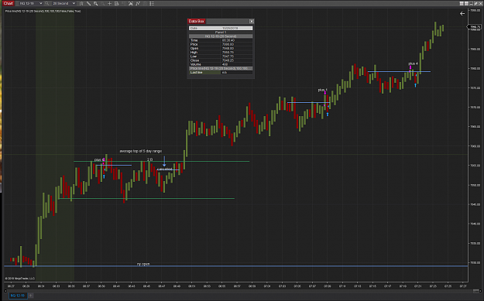This screenshot has width=484, height=301.
Task: Open the 20 Second interval dropdown
Action: coord(64,3)
